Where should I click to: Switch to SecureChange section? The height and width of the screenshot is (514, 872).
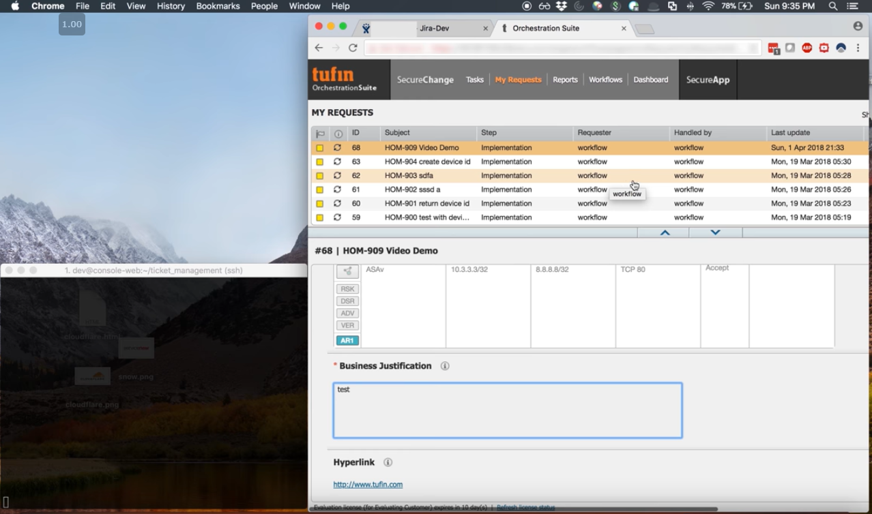click(425, 80)
